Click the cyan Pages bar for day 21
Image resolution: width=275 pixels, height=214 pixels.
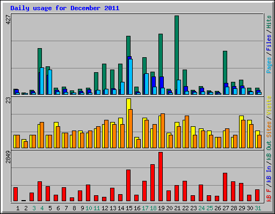(x=179, y=87)
